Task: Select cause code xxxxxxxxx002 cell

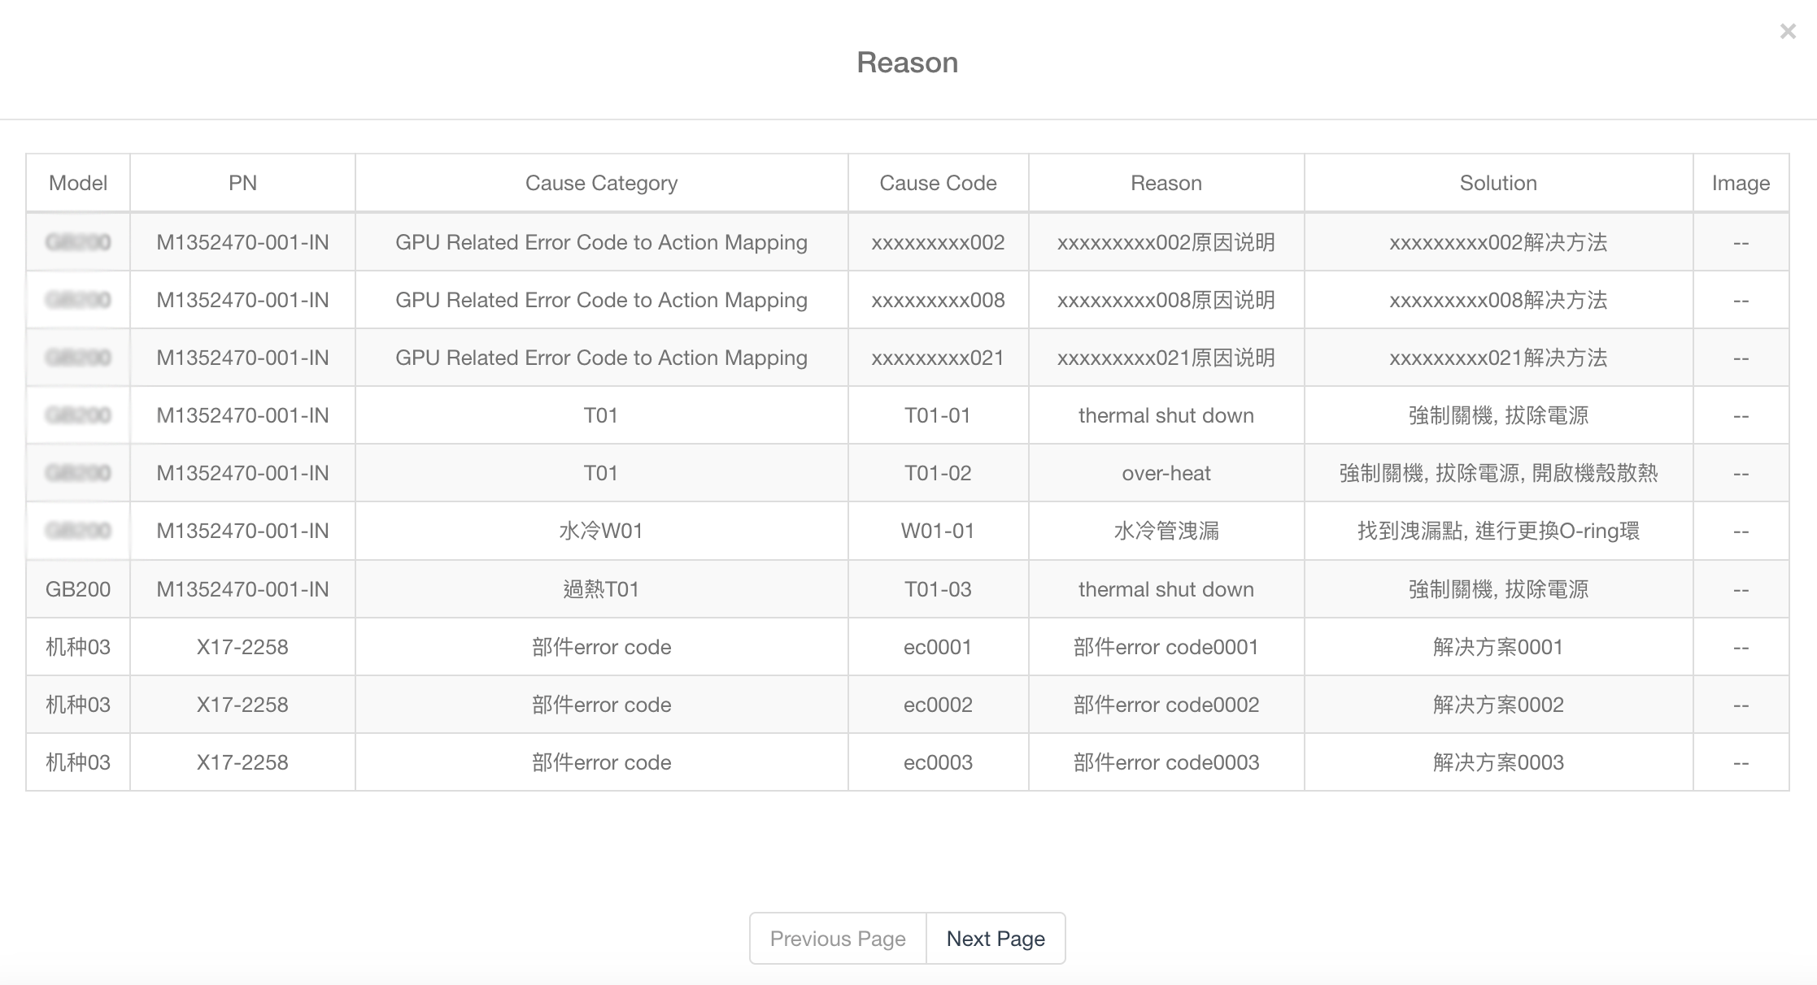Action: (x=938, y=242)
